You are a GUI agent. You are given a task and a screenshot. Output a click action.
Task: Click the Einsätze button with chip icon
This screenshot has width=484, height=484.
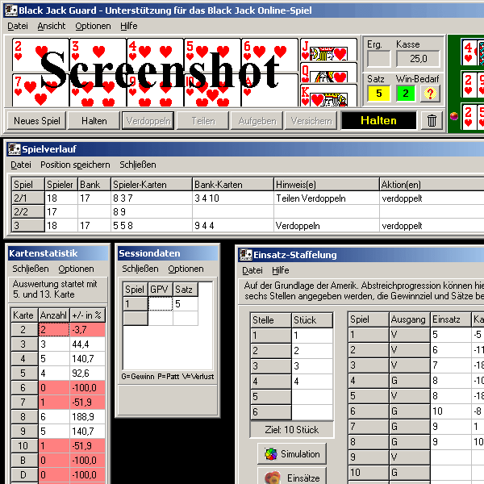292,478
